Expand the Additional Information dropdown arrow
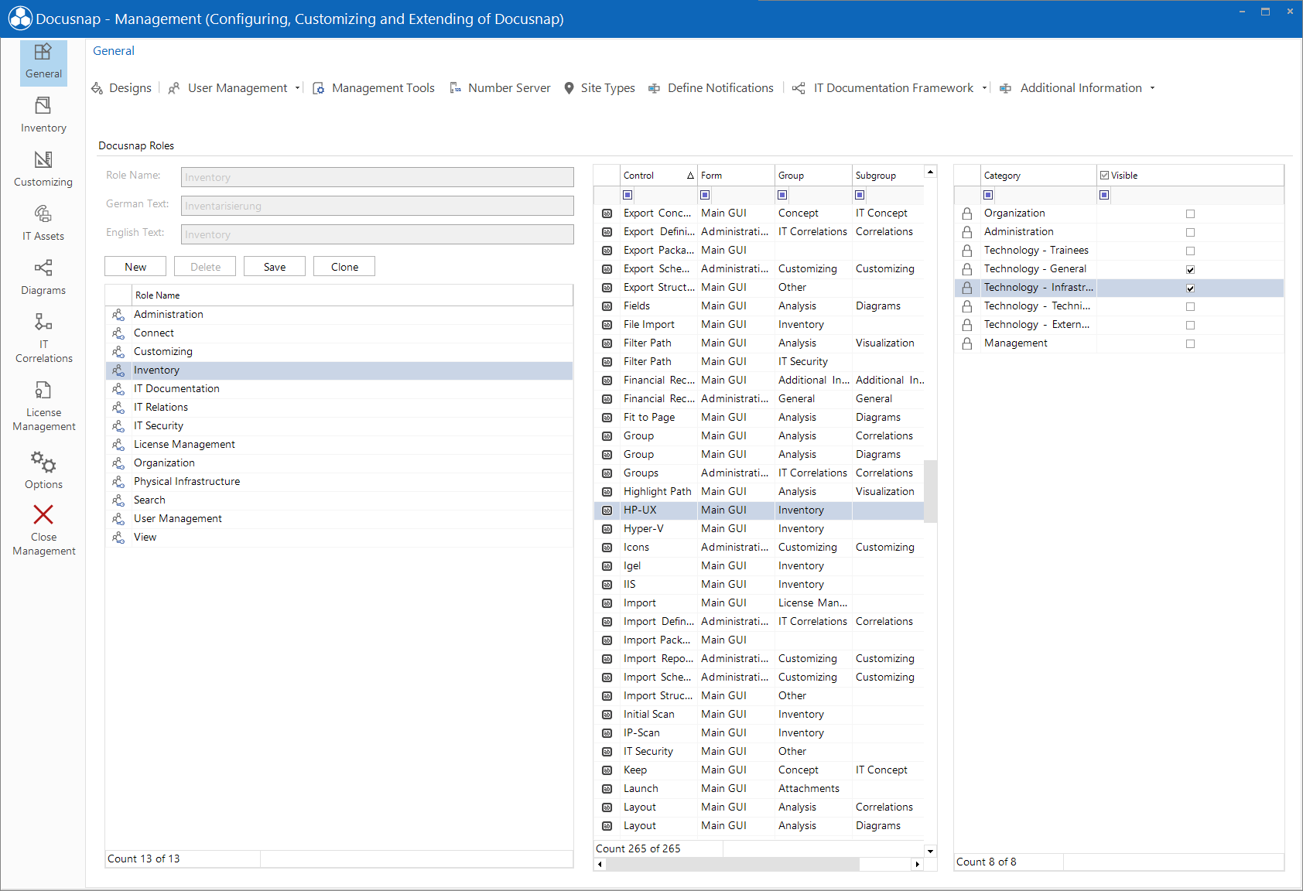Screen dimensions: 1303x891 [1152, 88]
